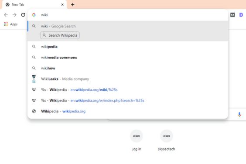246x164 pixels.
Task: Click the globe icon beside wikipedia.org
Action: [x=34, y=111]
